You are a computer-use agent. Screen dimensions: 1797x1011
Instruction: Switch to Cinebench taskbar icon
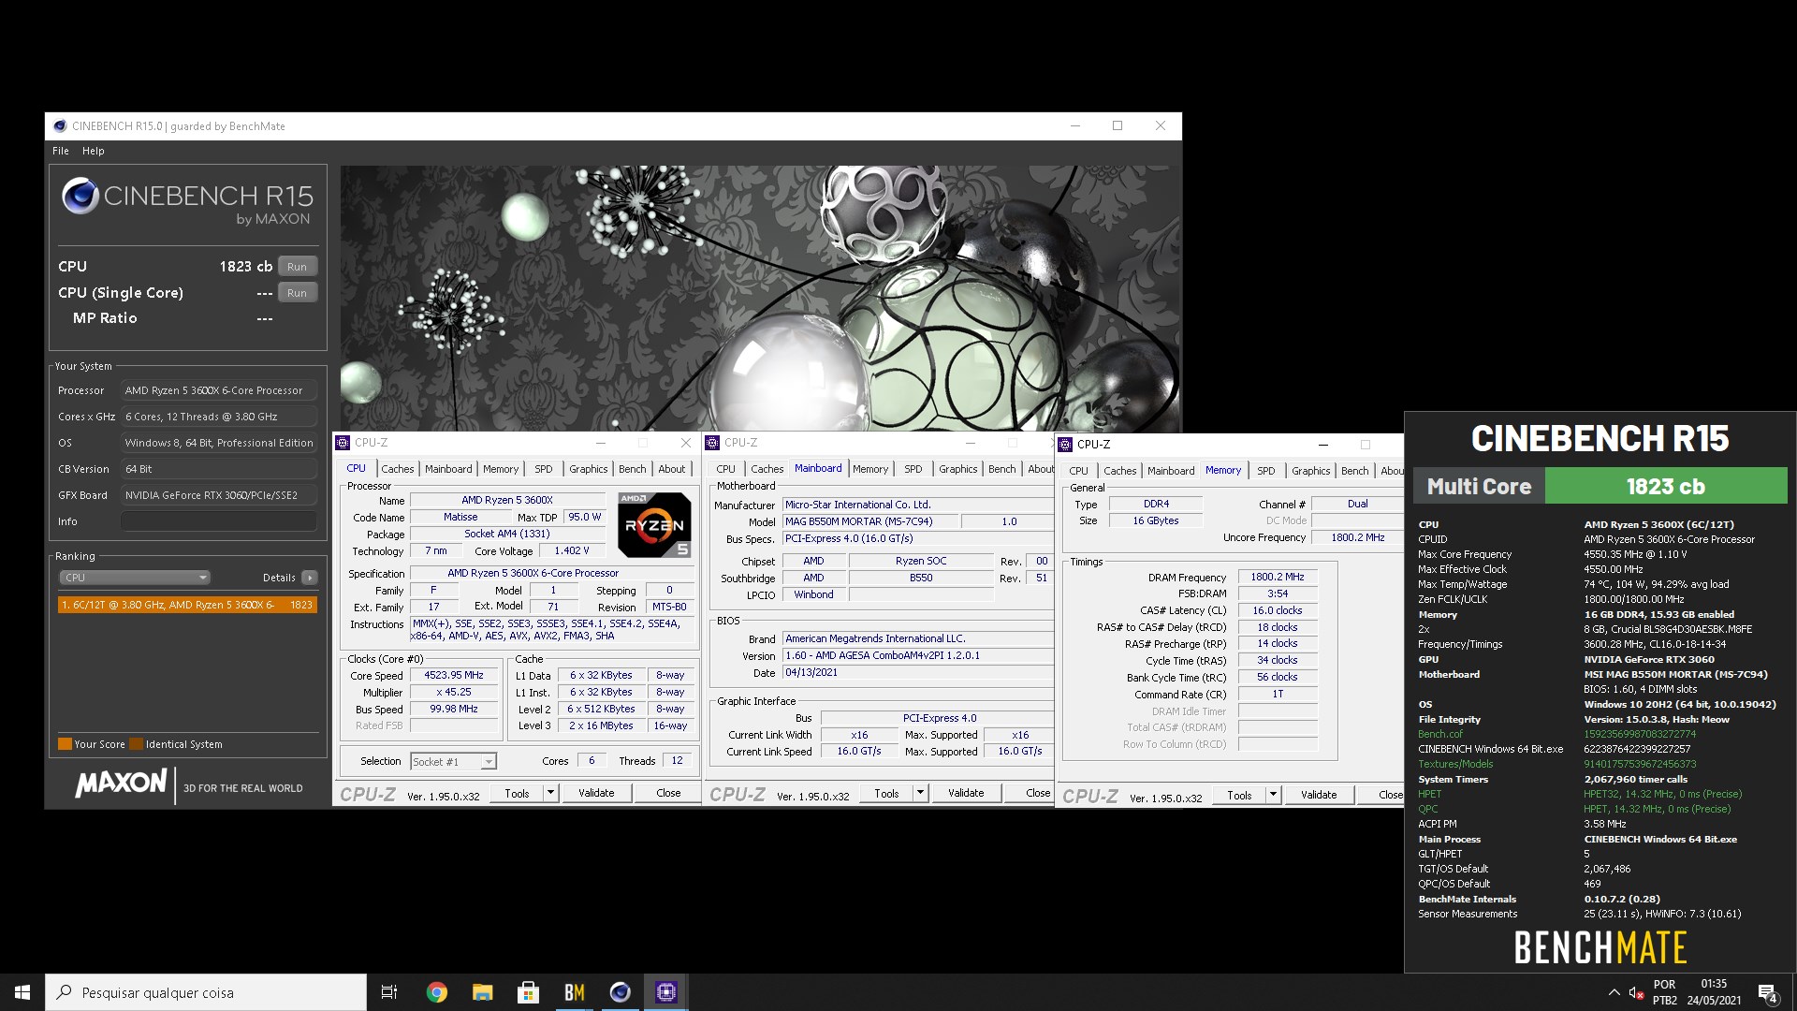620,992
